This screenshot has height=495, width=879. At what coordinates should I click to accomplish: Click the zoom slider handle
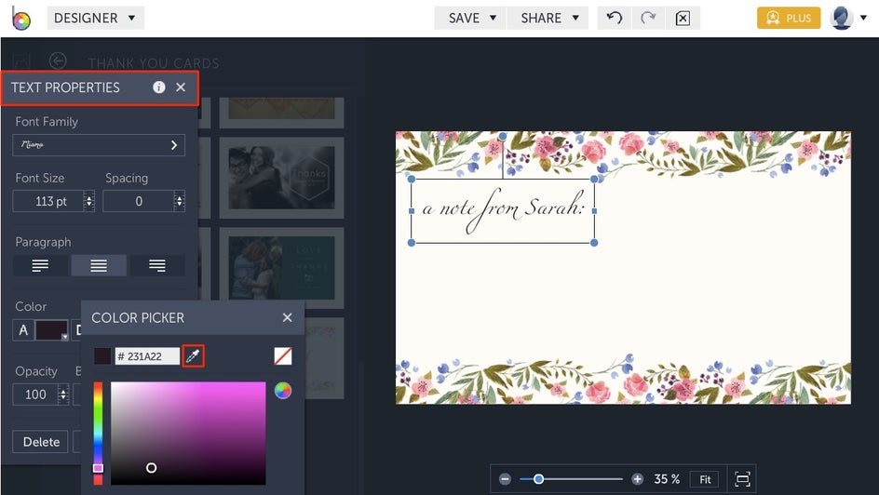click(538, 479)
